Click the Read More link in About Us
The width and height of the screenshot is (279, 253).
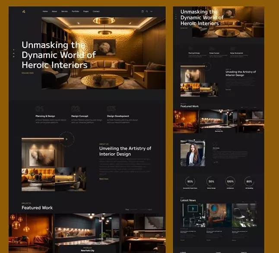[104, 179]
